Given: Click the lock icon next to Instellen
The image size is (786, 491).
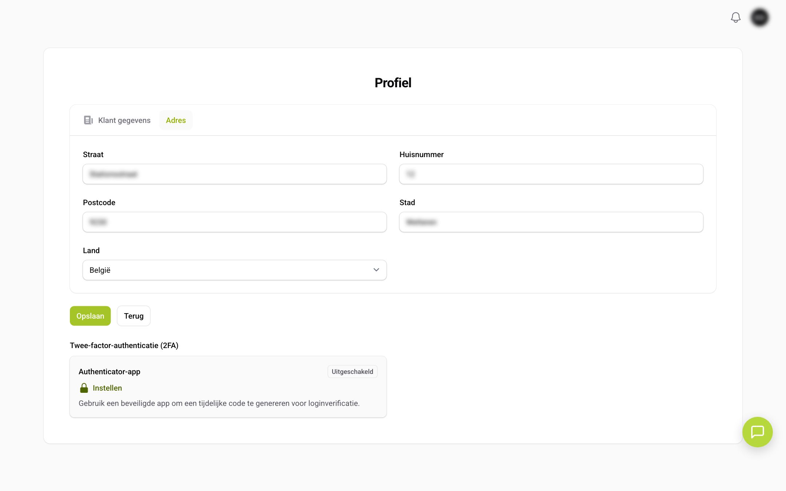Looking at the screenshot, I should [x=84, y=388].
